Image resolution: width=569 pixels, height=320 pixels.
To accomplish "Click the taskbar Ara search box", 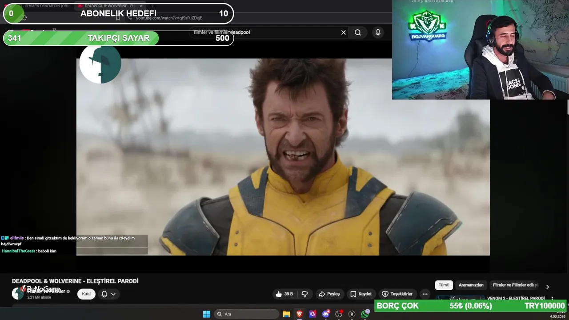I will (246, 314).
